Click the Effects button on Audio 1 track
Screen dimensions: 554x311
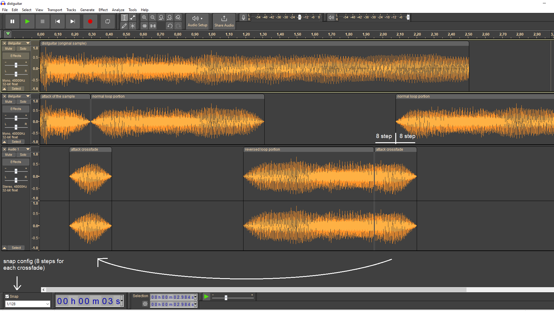15,162
